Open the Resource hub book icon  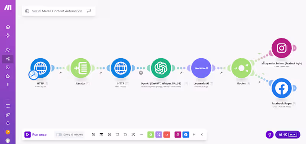(8, 106)
